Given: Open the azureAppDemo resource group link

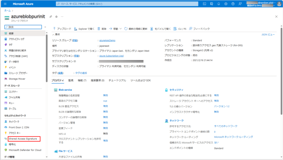Looking at the screenshot, I should point(107,40).
